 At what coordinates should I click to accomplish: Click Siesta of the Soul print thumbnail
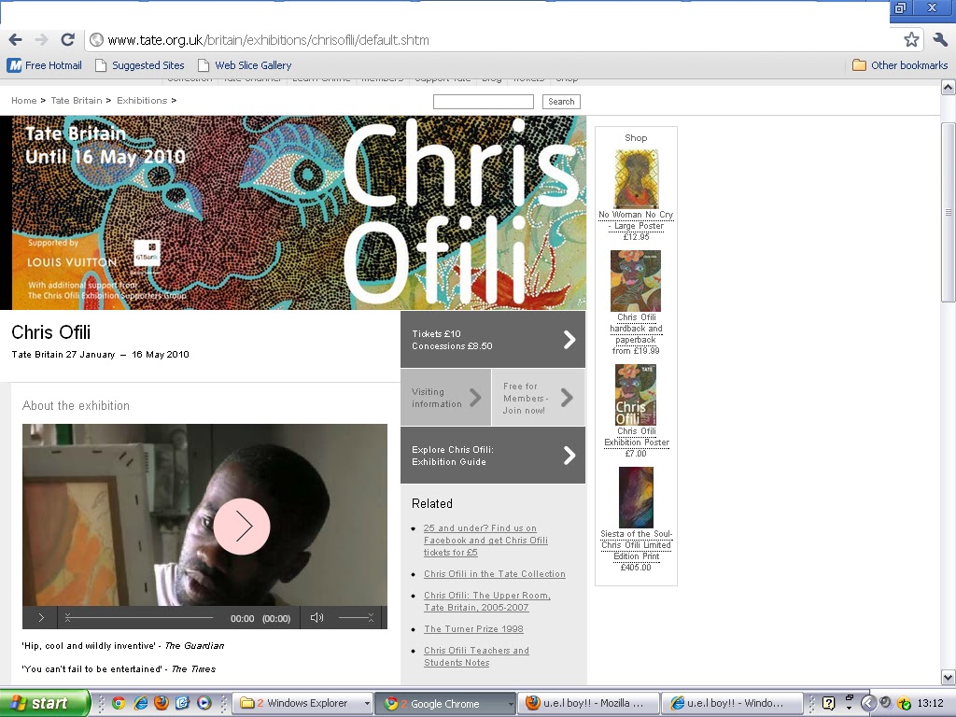coord(636,498)
